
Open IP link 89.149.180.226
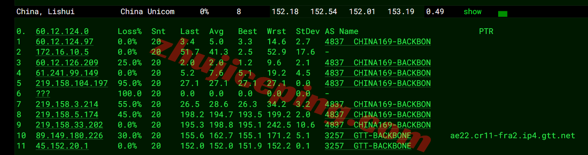click(x=70, y=136)
